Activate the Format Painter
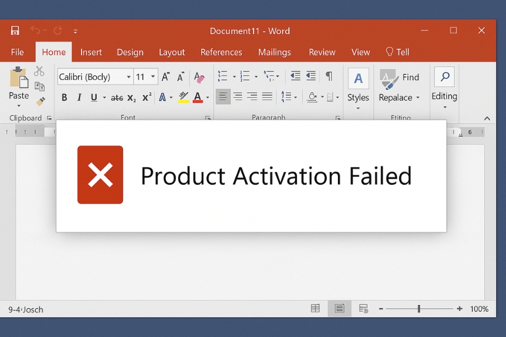Screen dimensions: 506x337 (x=40, y=101)
